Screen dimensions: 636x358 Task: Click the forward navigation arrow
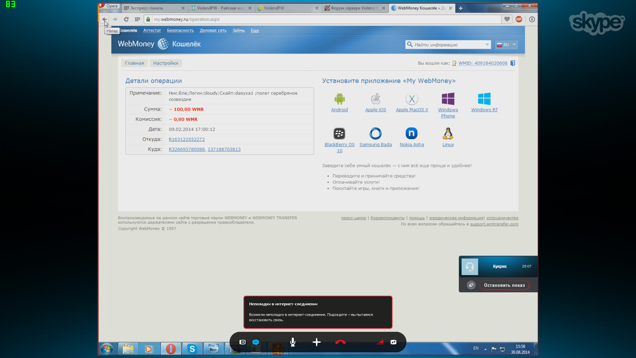click(115, 19)
